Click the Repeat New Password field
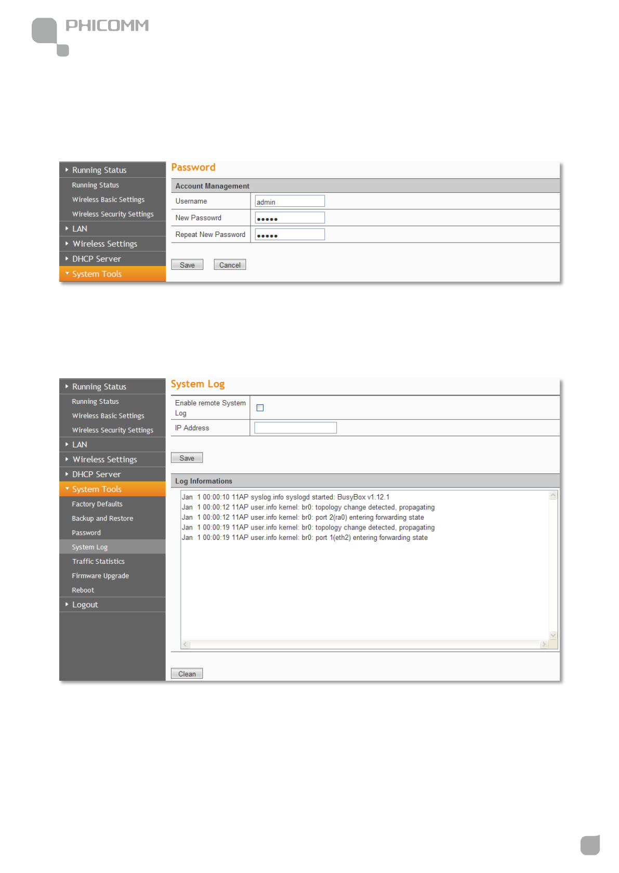This screenshot has height=873, width=619. coord(289,234)
